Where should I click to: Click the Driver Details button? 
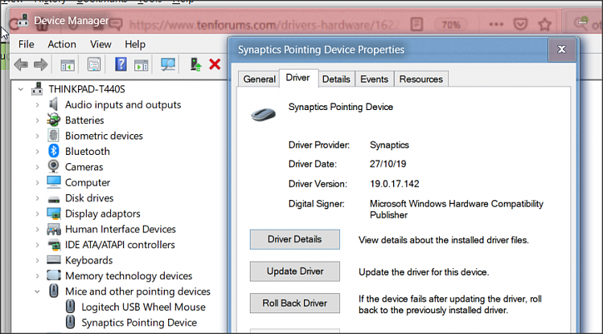click(x=294, y=239)
